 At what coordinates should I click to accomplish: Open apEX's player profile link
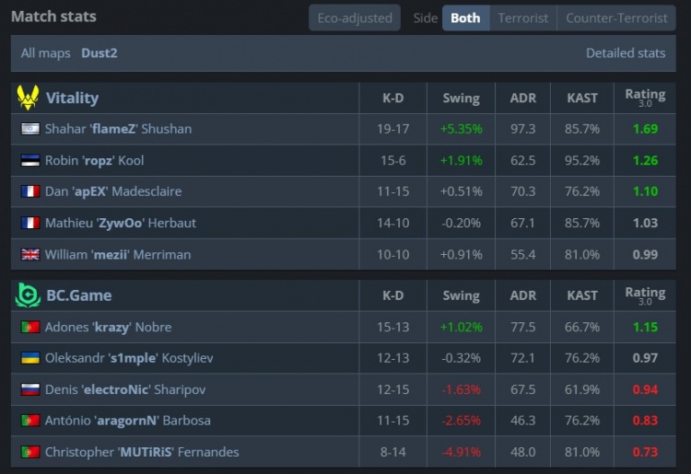point(113,191)
